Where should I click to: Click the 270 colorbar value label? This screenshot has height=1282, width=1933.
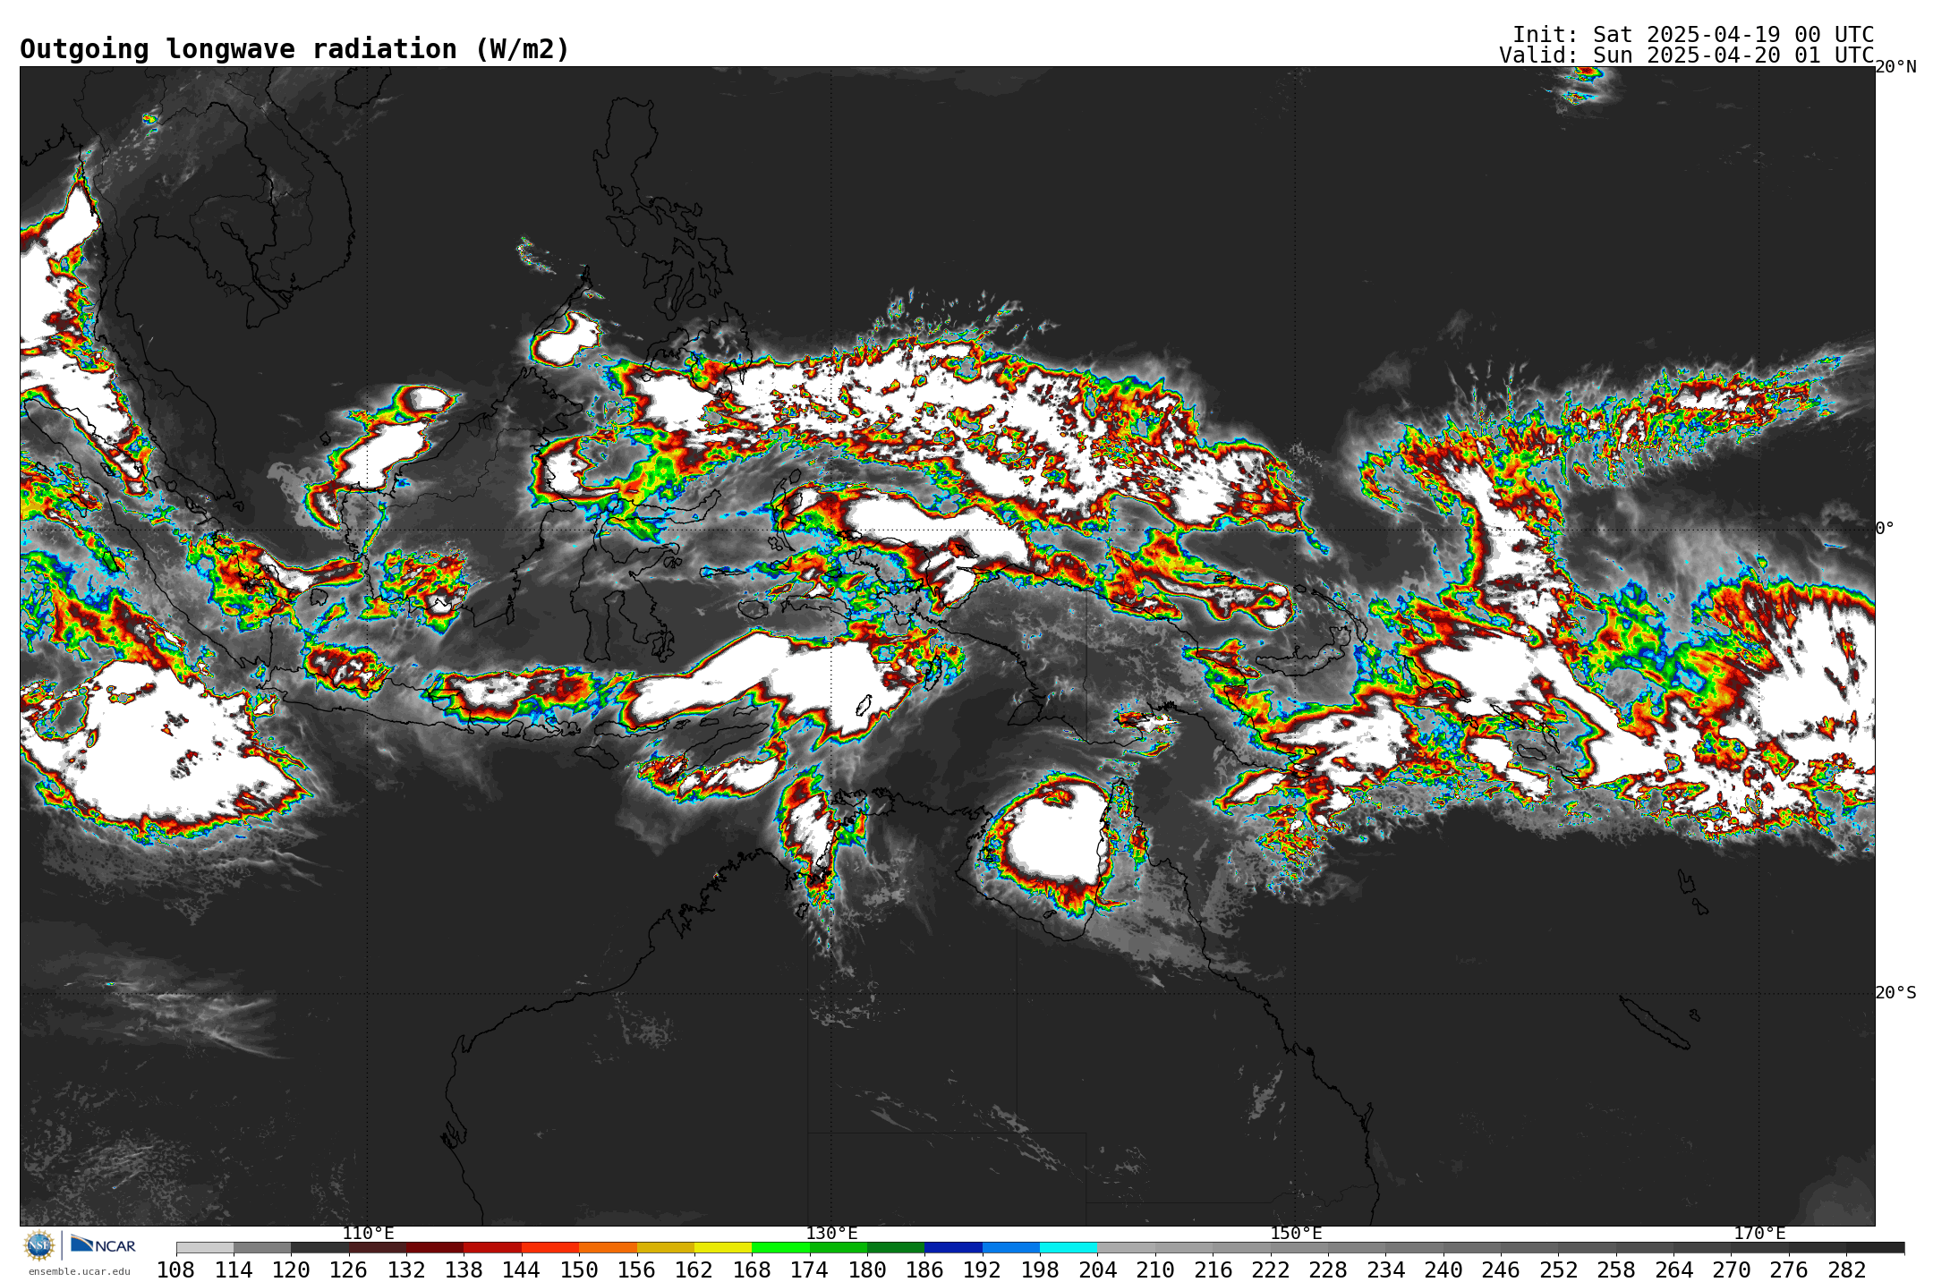point(1731,1269)
